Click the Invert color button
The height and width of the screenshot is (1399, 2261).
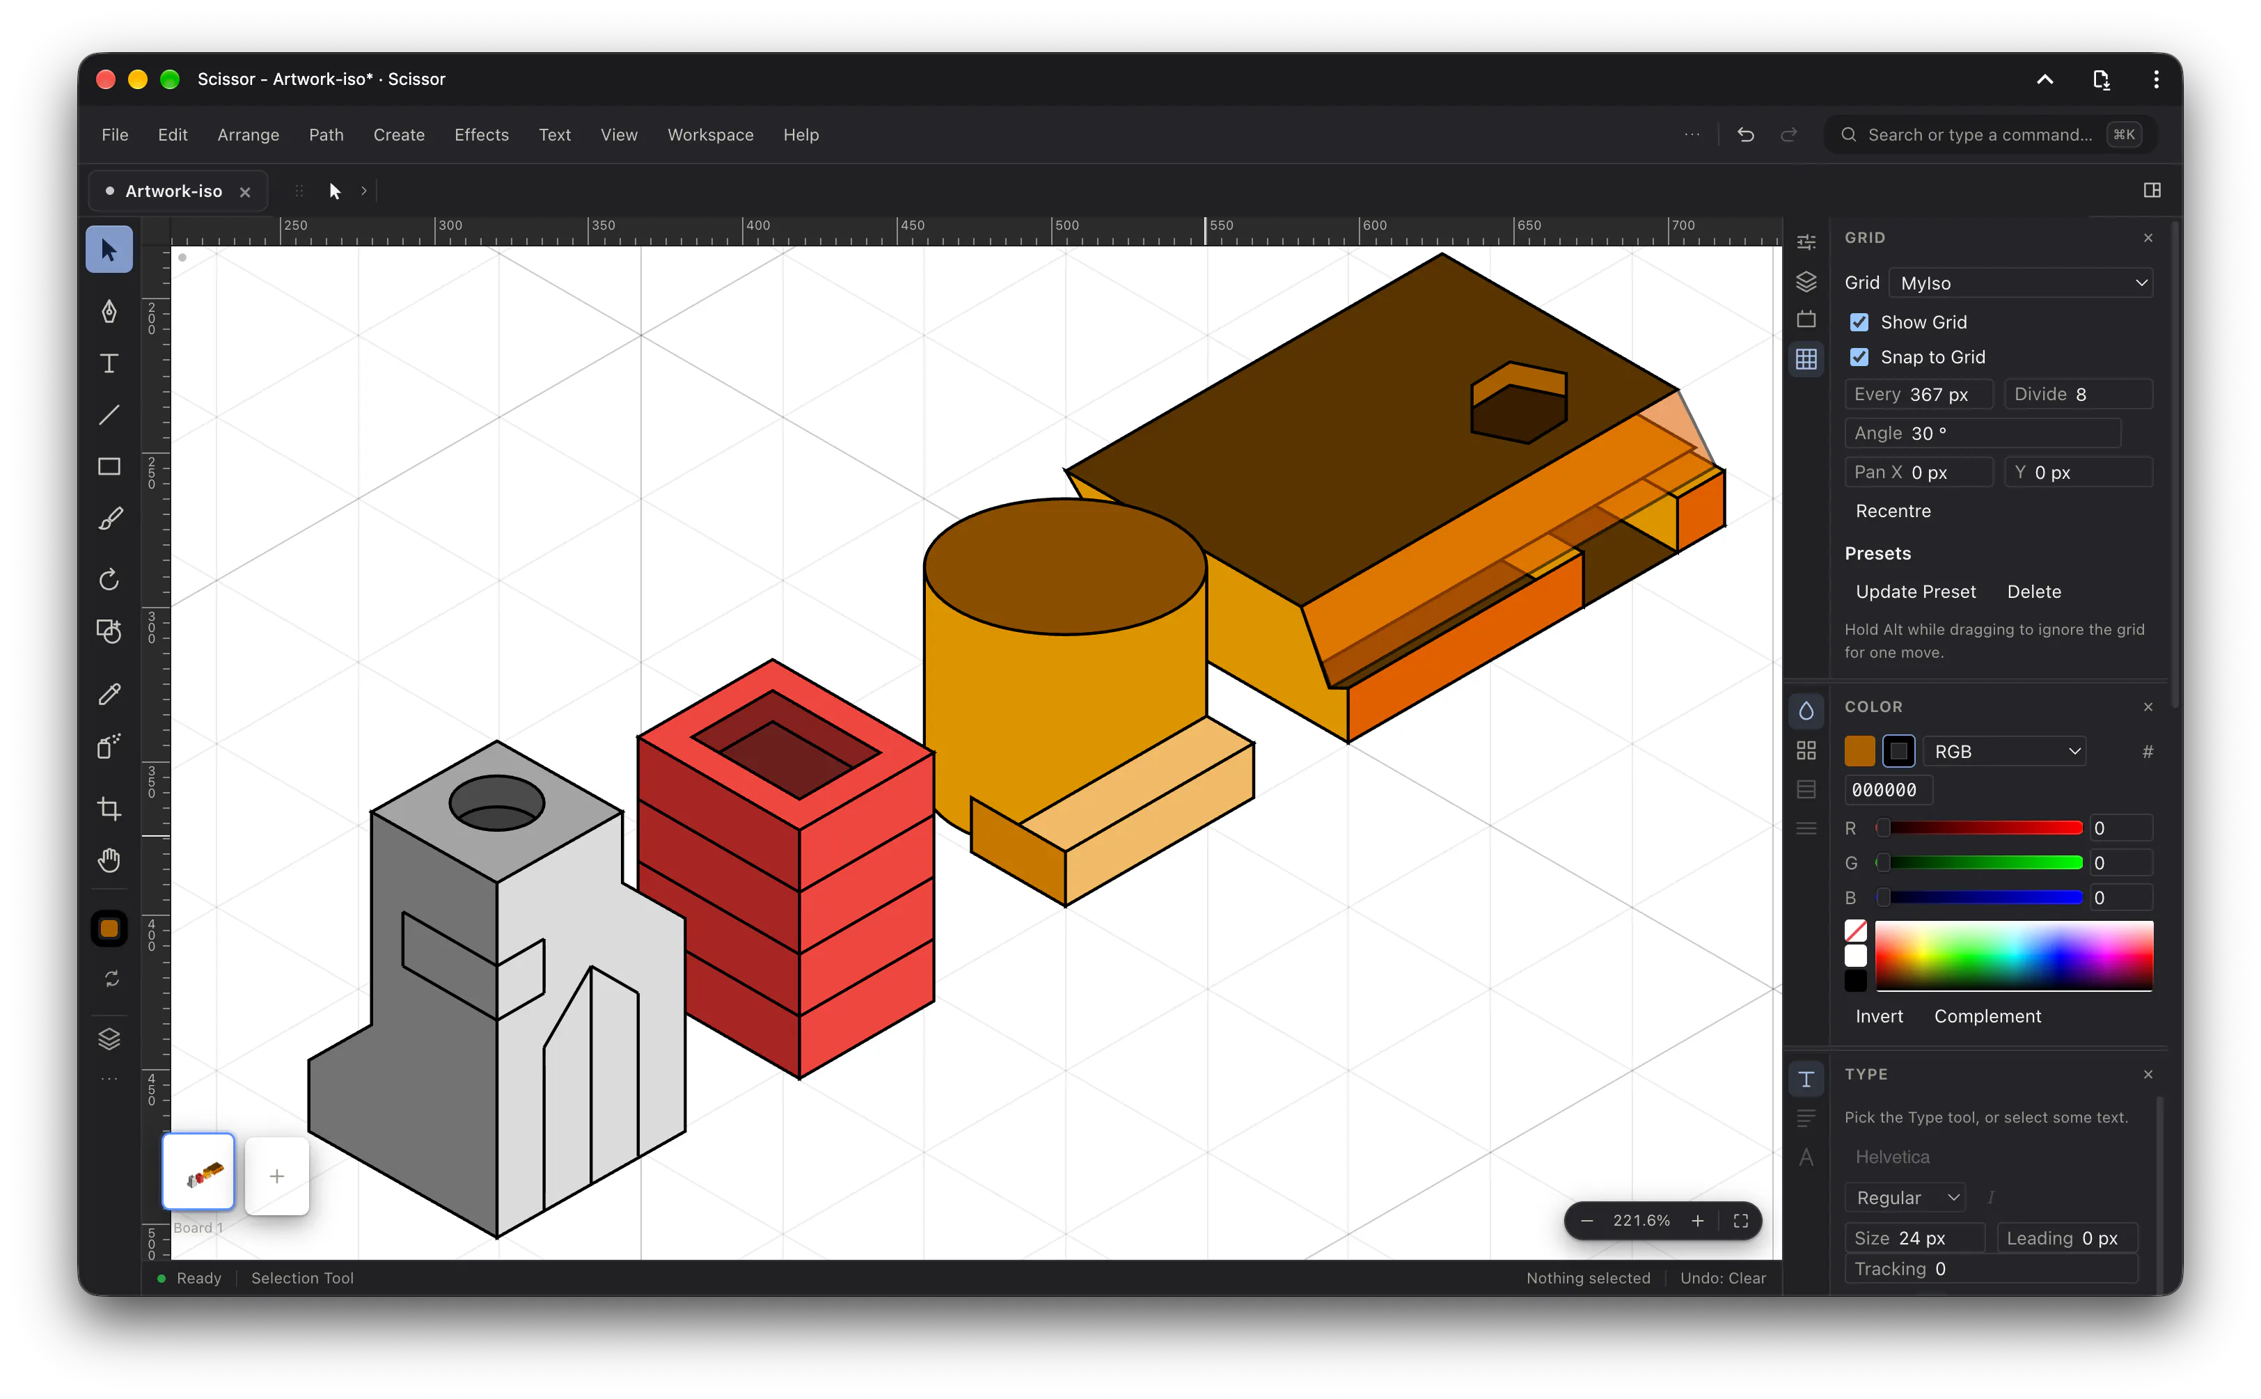pyautogui.click(x=1879, y=1016)
